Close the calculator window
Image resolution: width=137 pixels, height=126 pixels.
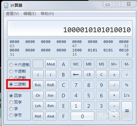[x=129, y=4]
